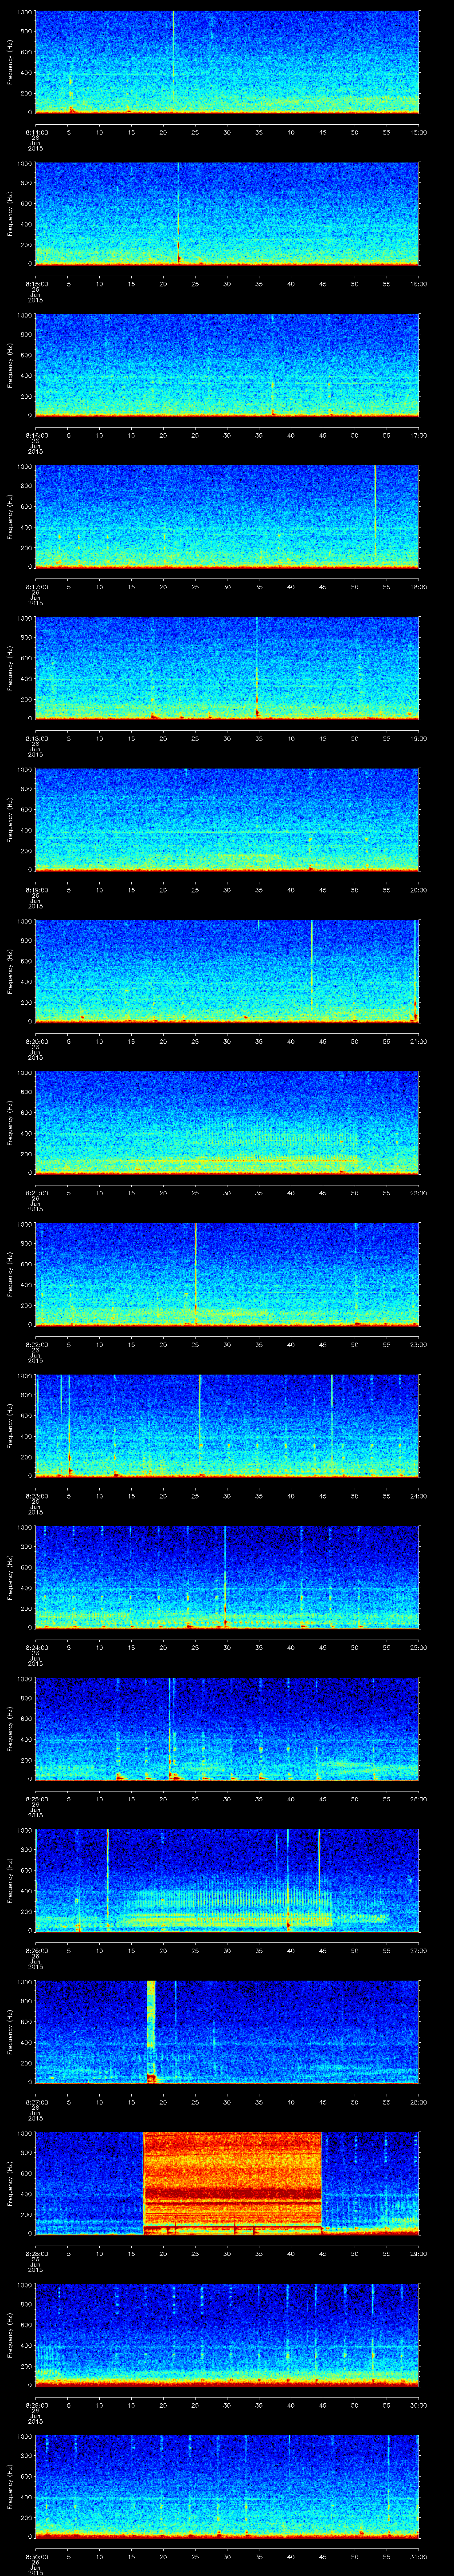Click the spectrogram panel starting at 8:14:00
This screenshot has height=2576, width=454.
[227, 62]
